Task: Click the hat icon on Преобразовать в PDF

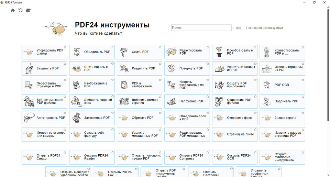Action: click(219, 52)
